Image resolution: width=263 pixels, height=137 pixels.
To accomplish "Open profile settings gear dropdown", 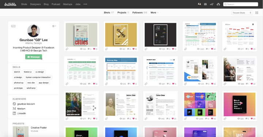I will click(x=54, y=26).
